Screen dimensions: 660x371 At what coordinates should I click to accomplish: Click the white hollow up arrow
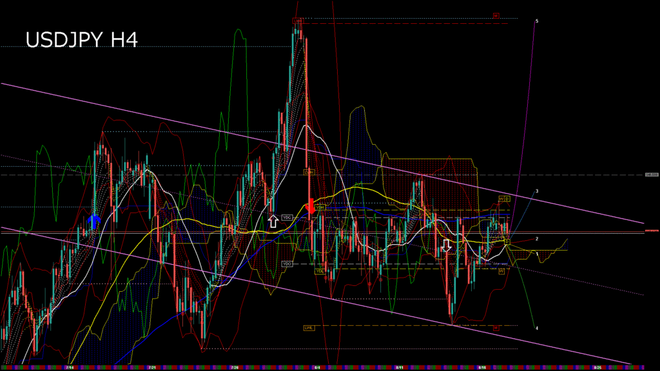[x=273, y=222]
